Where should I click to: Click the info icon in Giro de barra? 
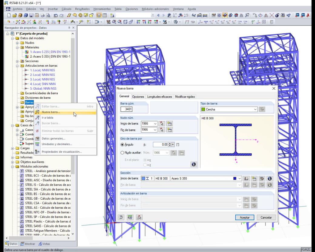point(194,164)
